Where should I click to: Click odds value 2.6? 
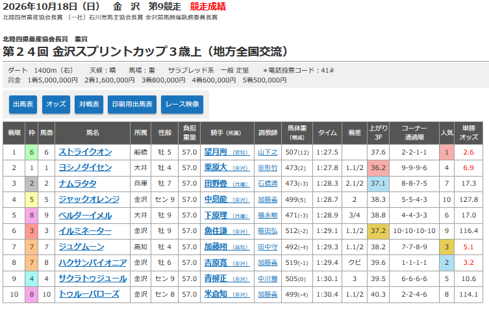[x=468, y=152]
